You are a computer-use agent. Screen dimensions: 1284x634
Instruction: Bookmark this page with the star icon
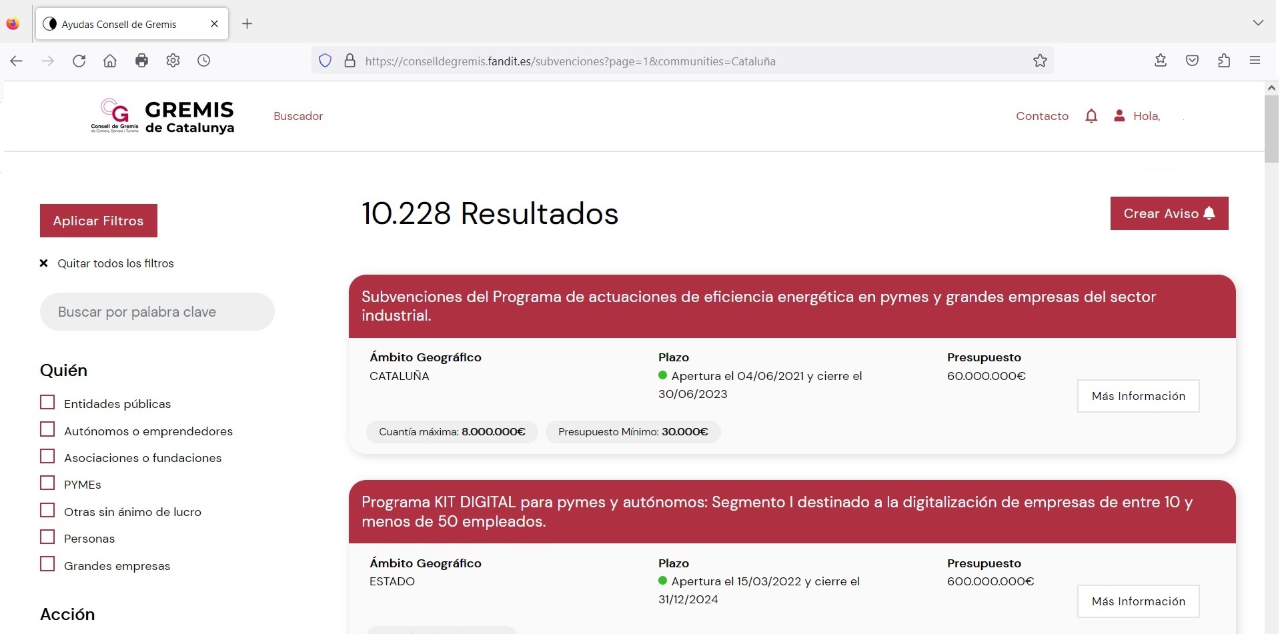click(x=1040, y=61)
